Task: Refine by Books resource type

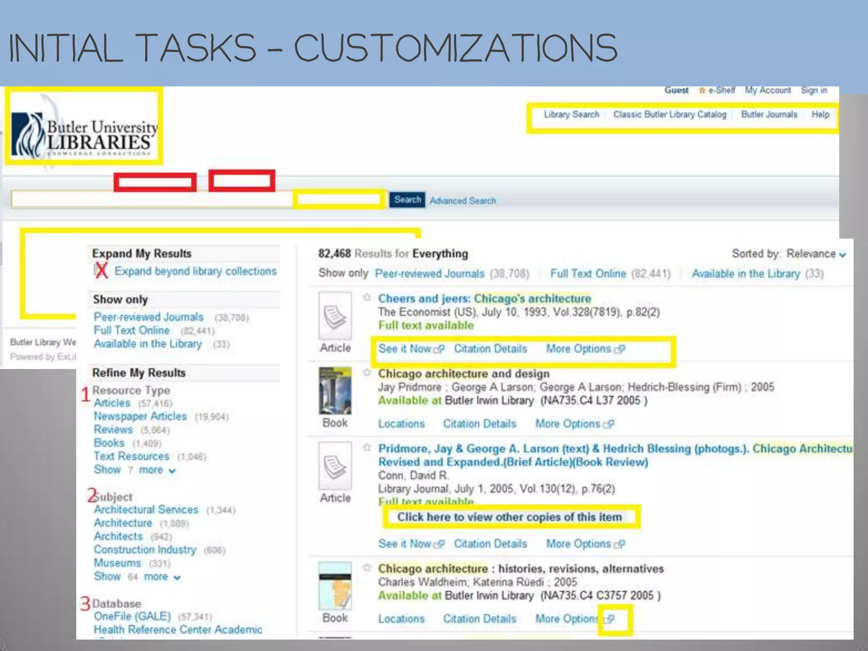Action: (x=109, y=443)
